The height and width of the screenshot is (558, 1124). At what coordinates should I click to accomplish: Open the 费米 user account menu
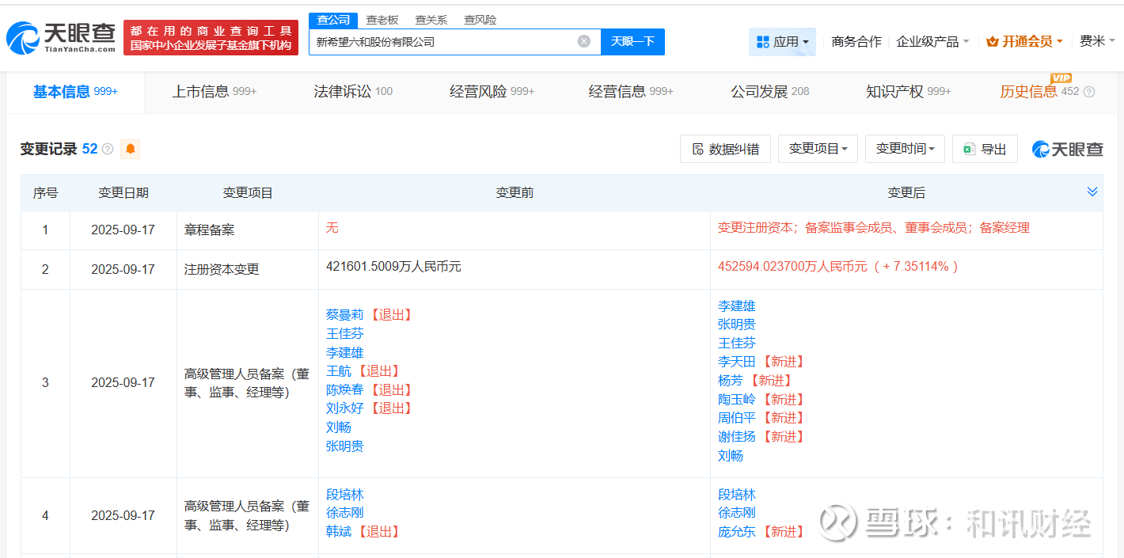[x=1097, y=41]
